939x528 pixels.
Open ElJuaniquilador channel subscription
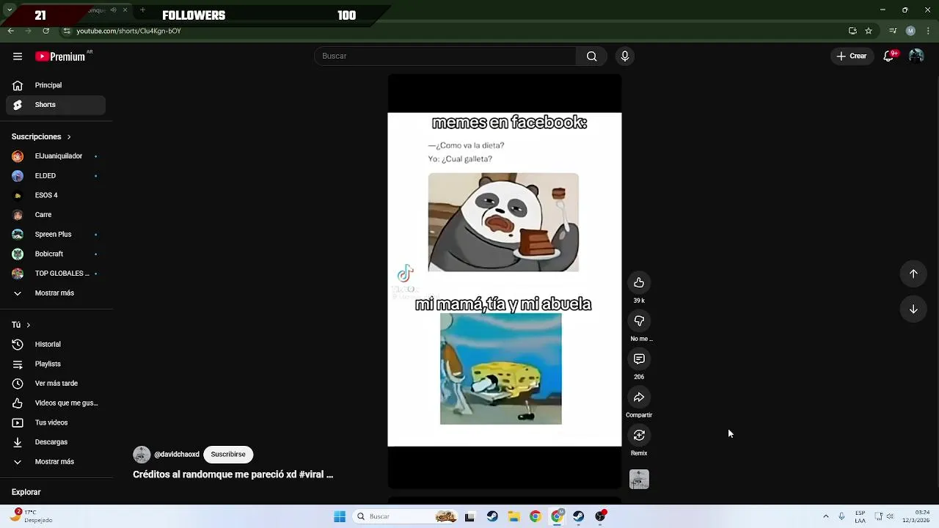pyautogui.click(x=56, y=156)
